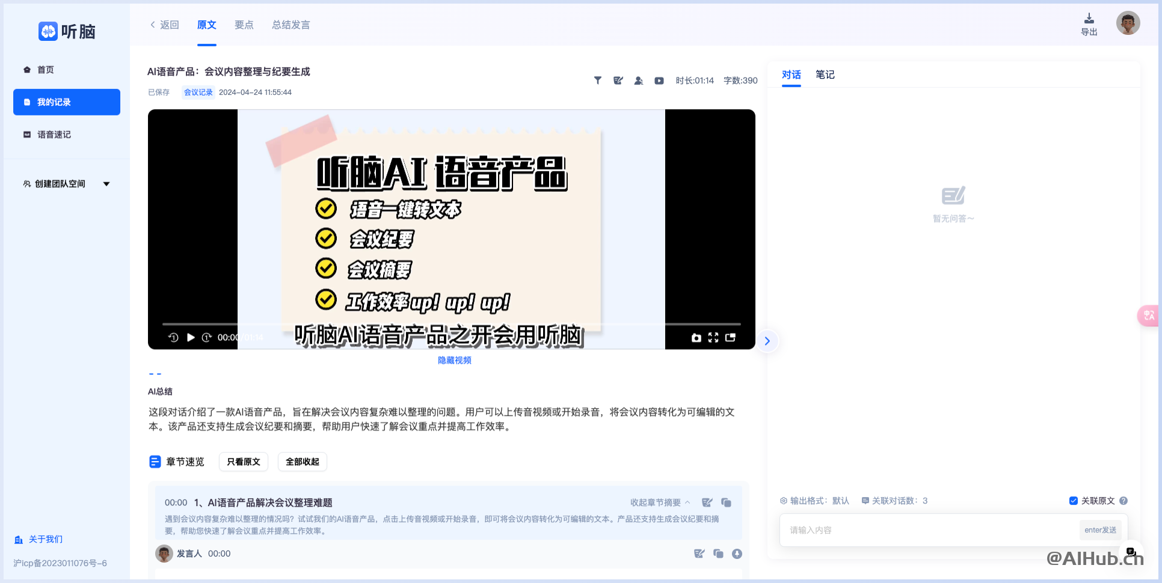The image size is (1162, 583).
Task: Go back using 返回
Action: [164, 25]
